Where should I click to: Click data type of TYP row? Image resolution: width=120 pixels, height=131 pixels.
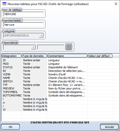point(32,85)
